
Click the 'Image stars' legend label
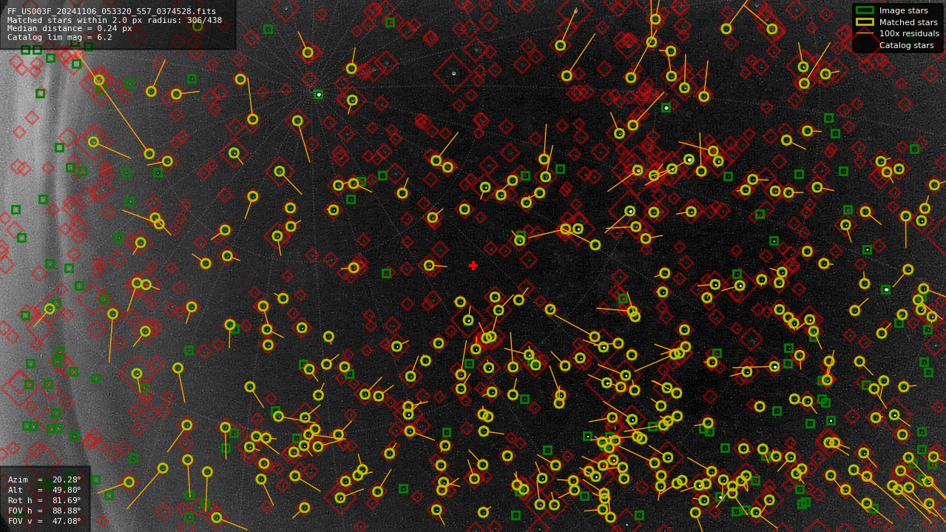click(x=903, y=10)
